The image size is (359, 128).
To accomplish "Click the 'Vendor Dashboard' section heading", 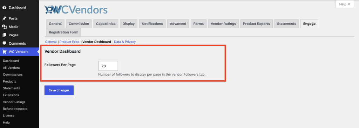I will pyautogui.click(x=62, y=52).
